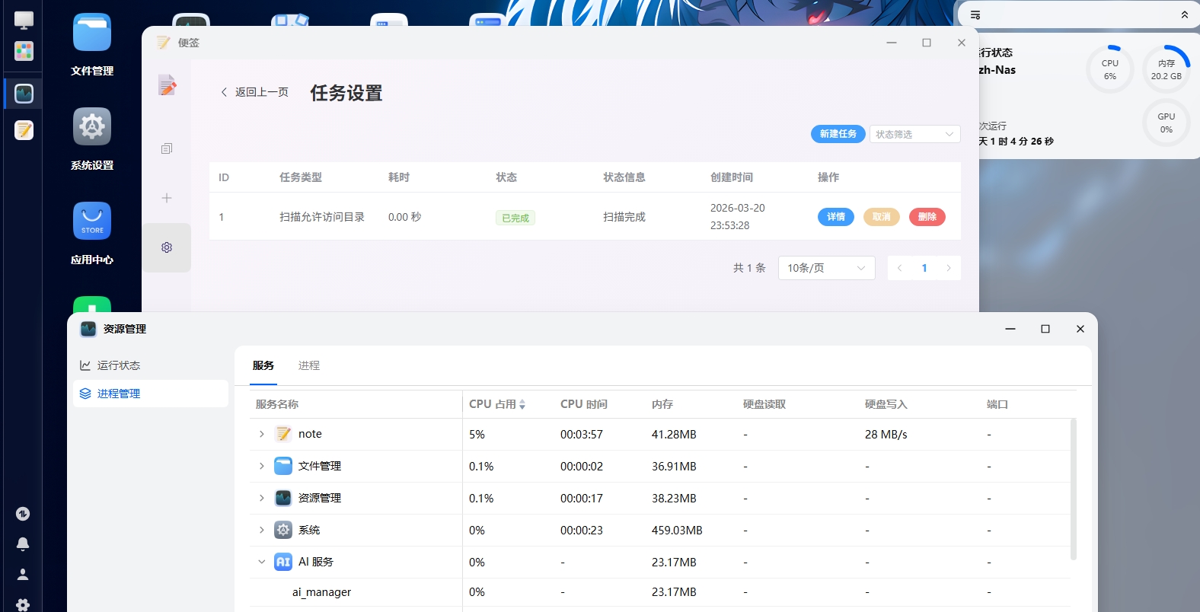Screen dimensions: 1200x612
Task: Open 运行状态 in the resource manager sidebar
Action: click(x=151, y=365)
